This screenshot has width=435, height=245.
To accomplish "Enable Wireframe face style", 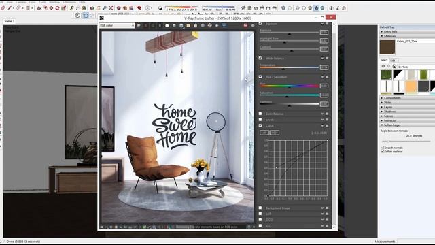I will click(298, 8).
